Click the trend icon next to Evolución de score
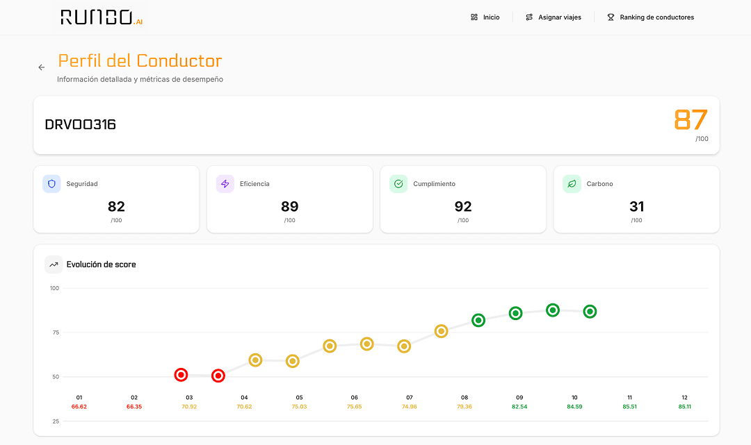Viewport: 751px width, 445px height. [54, 265]
